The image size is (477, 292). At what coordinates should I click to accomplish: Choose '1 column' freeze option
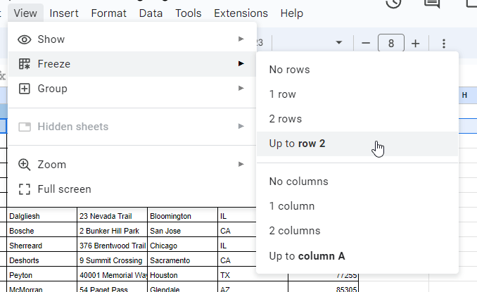click(292, 206)
